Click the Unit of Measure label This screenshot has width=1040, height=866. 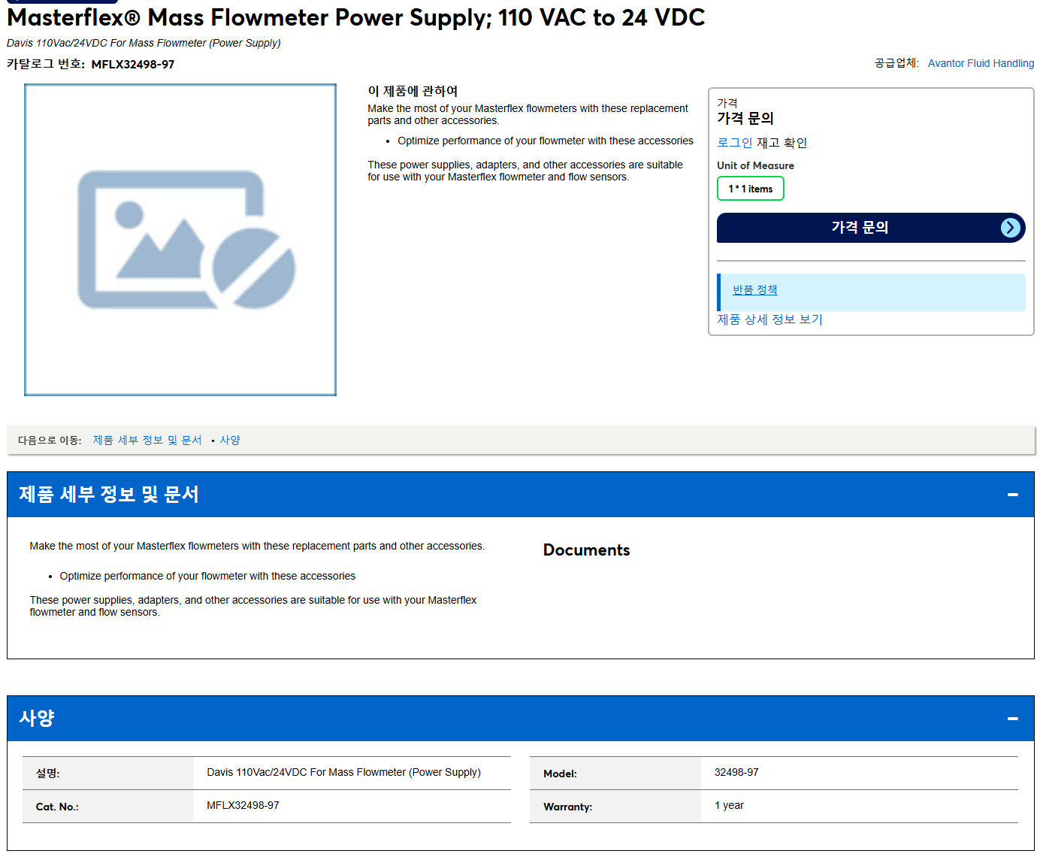755,165
